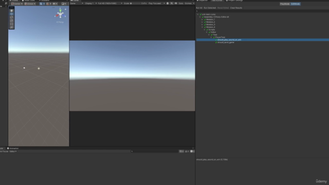Image resolution: width=329 pixels, height=185 pixels.
Task: Toggle Console error message filter
Action: pyautogui.click(x=192, y=152)
